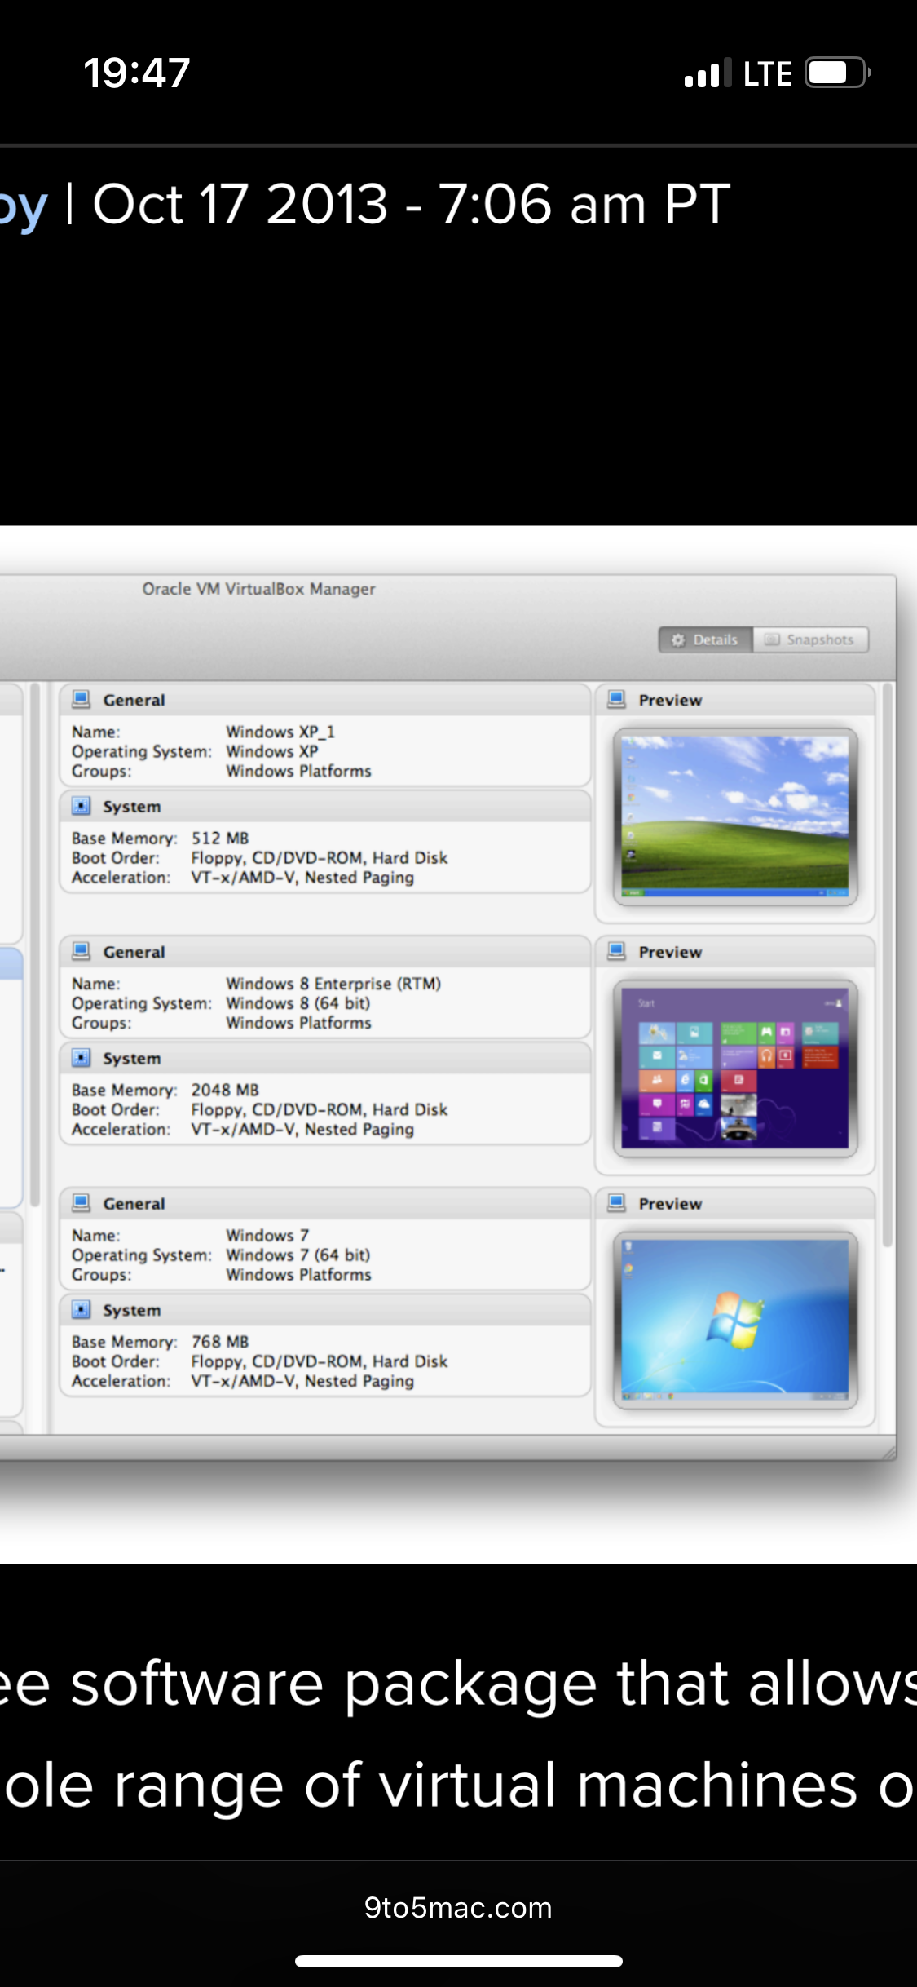The height and width of the screenshot is (1987, 917).
Task: Open the Windows XP preview thumbnail
Action: (x=735, y=816)
